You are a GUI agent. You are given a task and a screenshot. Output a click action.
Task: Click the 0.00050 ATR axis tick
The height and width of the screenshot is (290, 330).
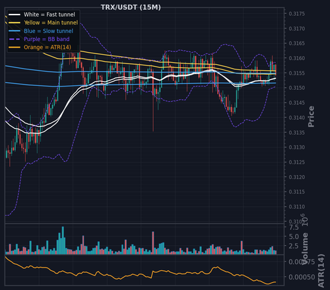pyautogui.click(x=302, y=277)
